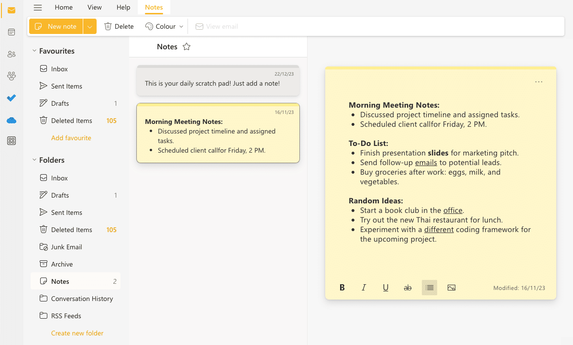Toggle bold formatting in the note
The height and width of the screenshot is (345, 573).
click(x=342, y=288)
